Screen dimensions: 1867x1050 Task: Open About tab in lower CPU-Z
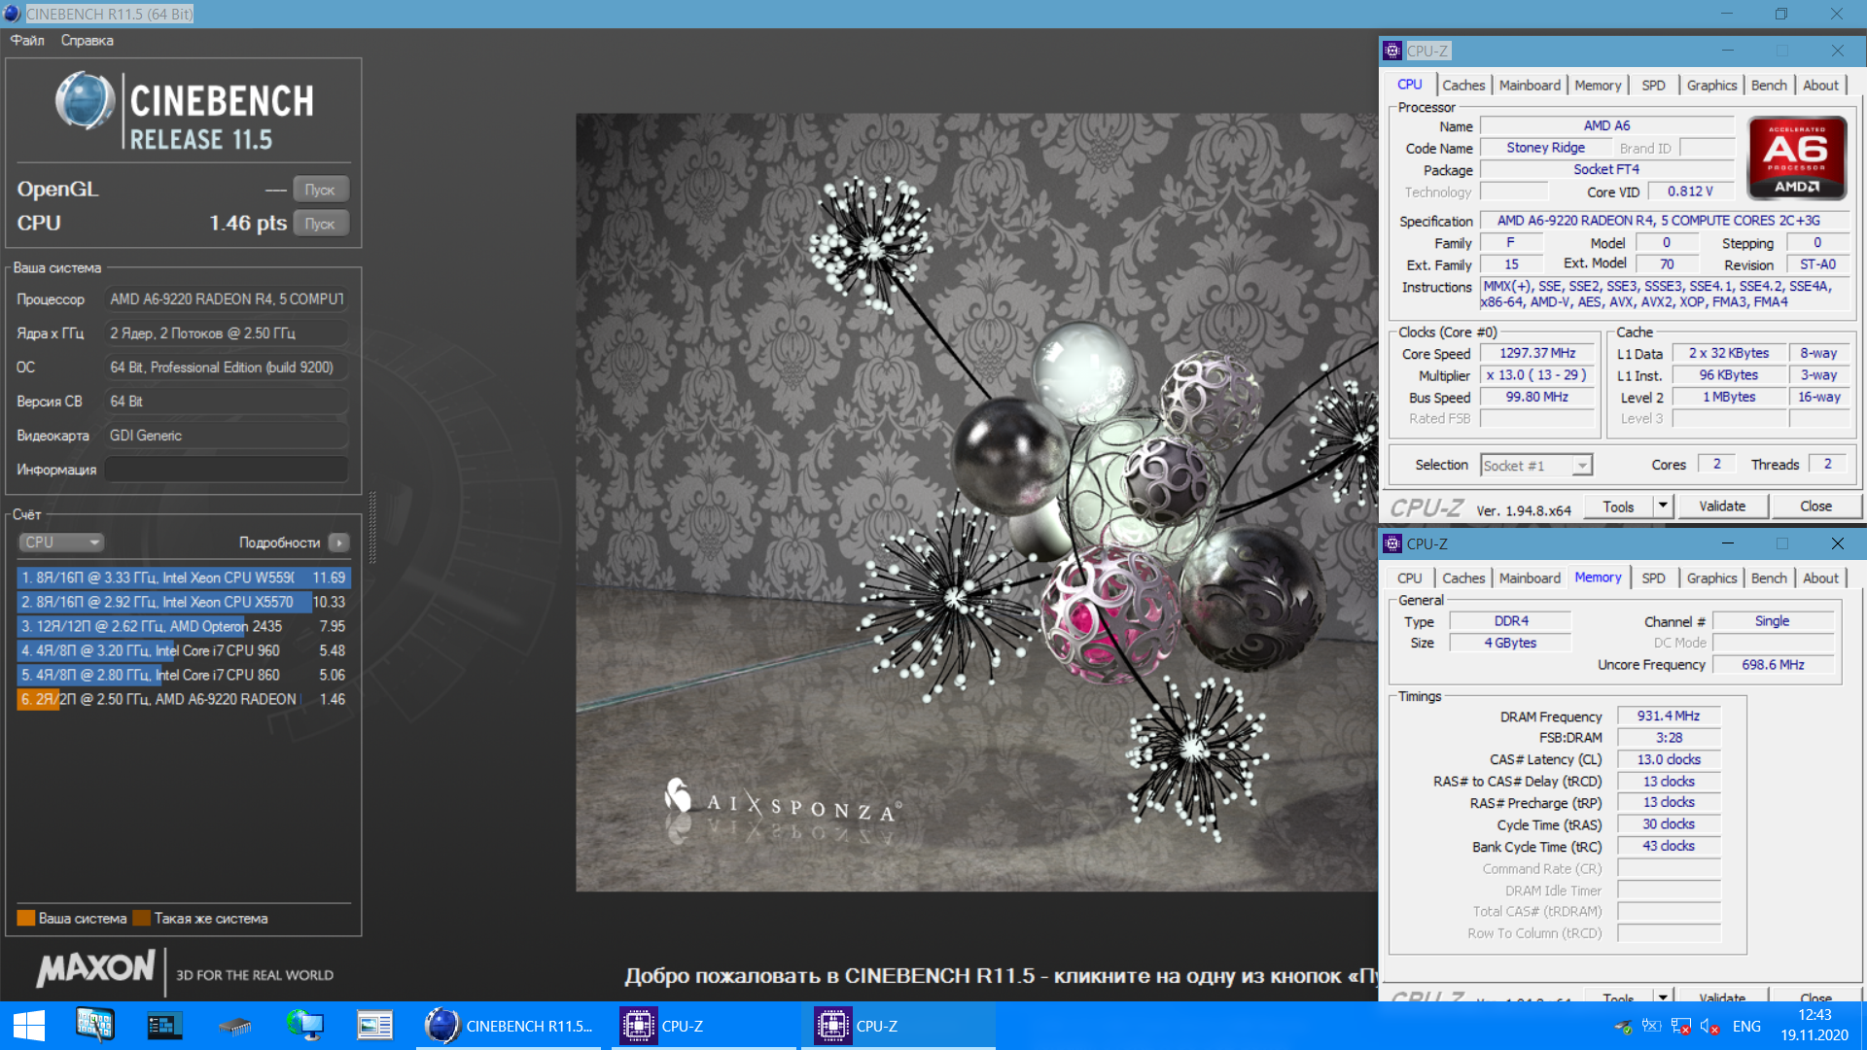click(x=1820, y=578)
